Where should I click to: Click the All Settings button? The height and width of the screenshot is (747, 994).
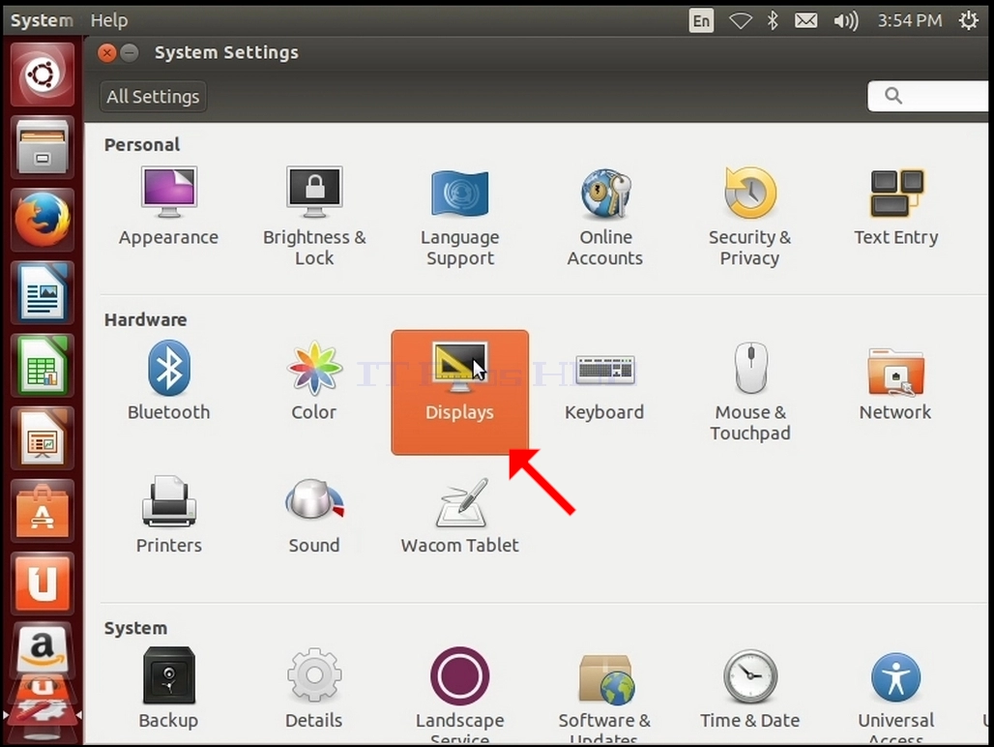153,97
